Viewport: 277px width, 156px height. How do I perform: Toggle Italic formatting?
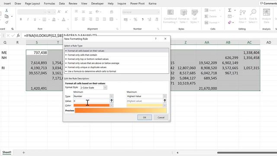[28, 19]
